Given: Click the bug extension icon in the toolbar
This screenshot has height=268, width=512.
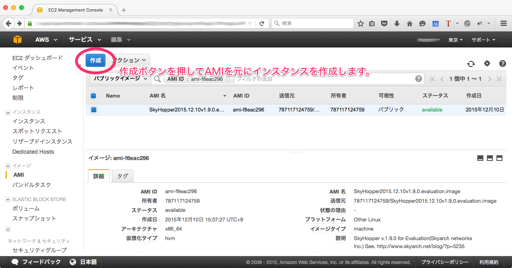Looking at the screenshot, I should tap(480, 23).
